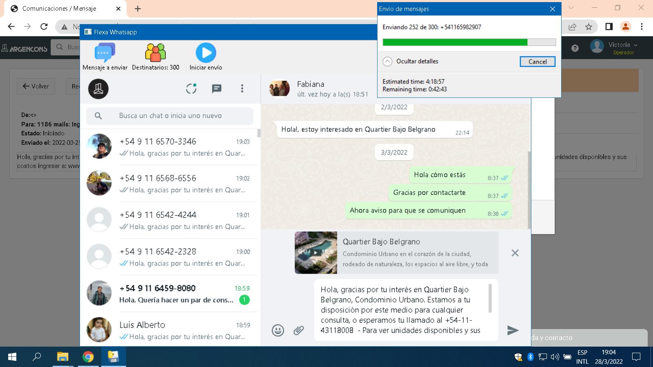Click the chat list scrollbar

click(x=259, y=133)
